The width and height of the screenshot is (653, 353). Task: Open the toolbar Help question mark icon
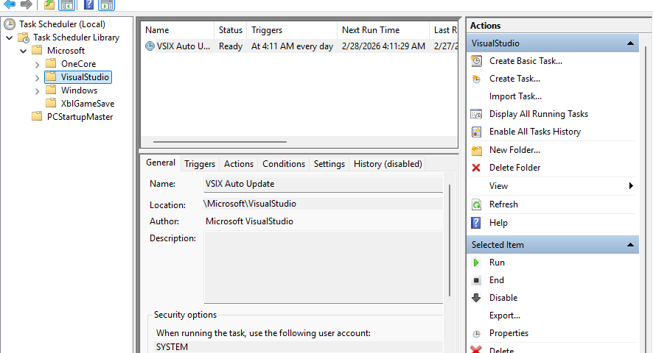click(x=88, y=4)
